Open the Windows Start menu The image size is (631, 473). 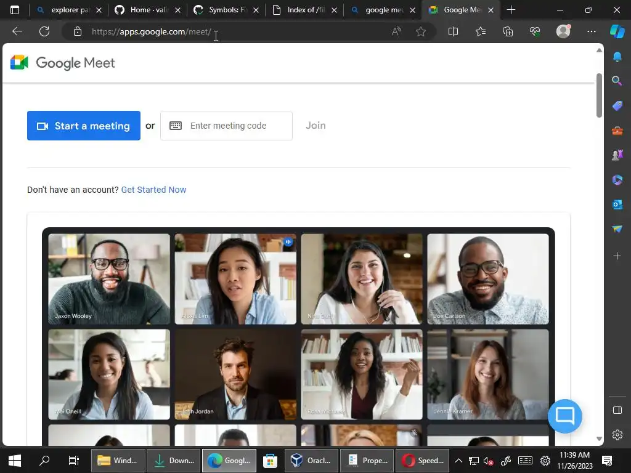click(x=15, y=461)
